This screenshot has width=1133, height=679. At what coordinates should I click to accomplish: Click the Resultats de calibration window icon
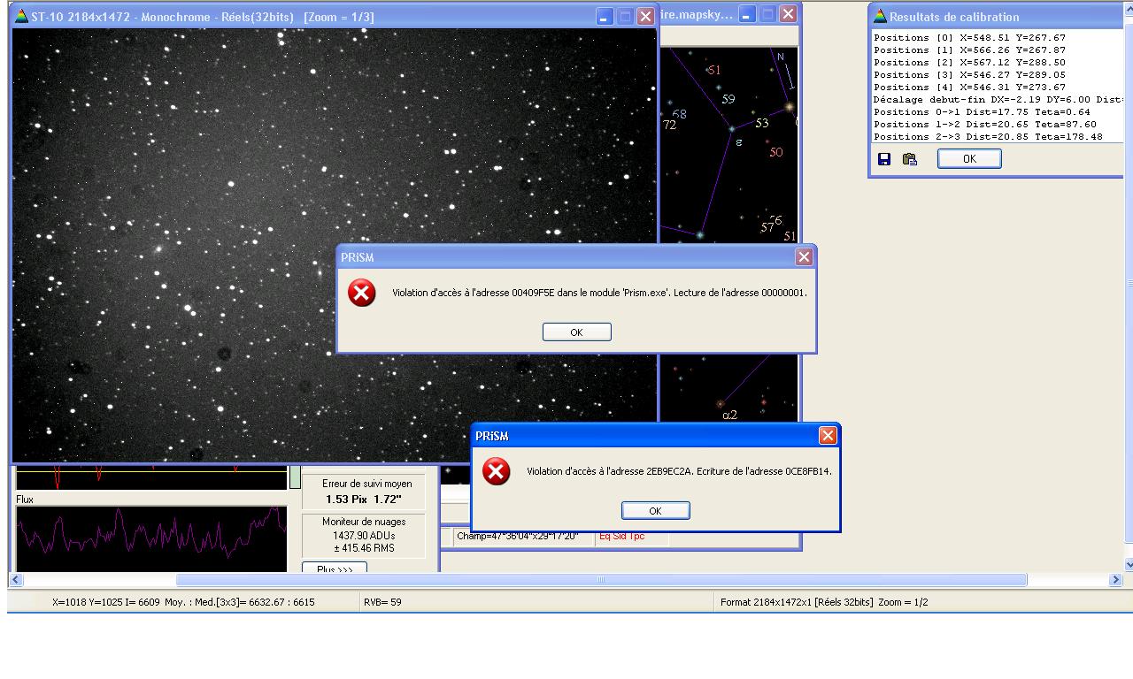(880, 17)
